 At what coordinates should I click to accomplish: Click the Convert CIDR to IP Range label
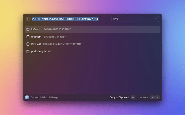click(45, 97)
